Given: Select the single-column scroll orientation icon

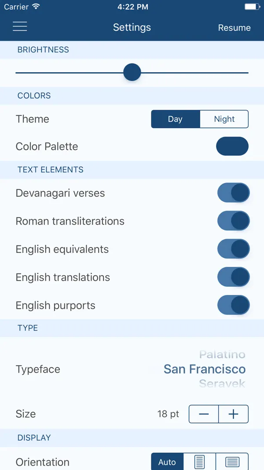Looking at the screenshot, I should click(199, 462).
